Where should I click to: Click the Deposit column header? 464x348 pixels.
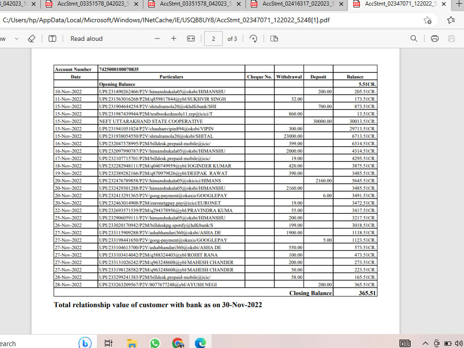318,77
